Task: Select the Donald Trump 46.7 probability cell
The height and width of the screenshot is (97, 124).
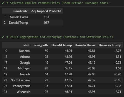Action: (46, 23)
